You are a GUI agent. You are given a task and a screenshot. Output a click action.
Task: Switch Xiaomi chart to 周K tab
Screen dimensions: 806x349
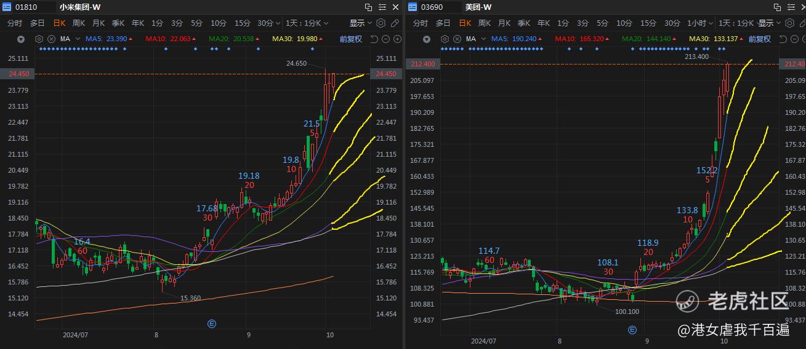click(x=79, y=23)
